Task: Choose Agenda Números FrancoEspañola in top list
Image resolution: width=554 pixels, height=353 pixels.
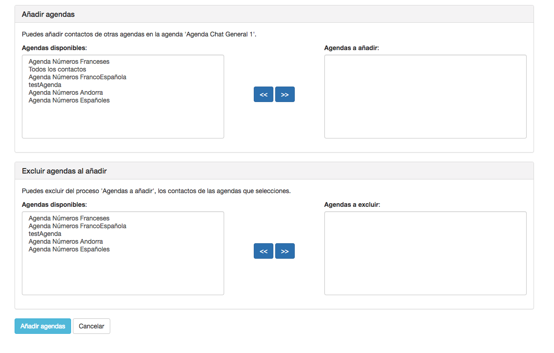Action: [77, 77]
